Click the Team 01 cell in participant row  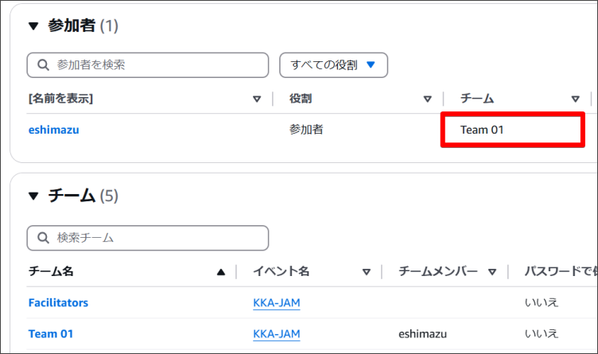[482, 130]
